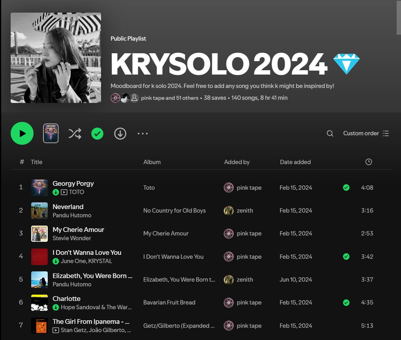This screenshot has height=340, width=401.
Task: Click the 38 saves text
Action: point(215,98)
